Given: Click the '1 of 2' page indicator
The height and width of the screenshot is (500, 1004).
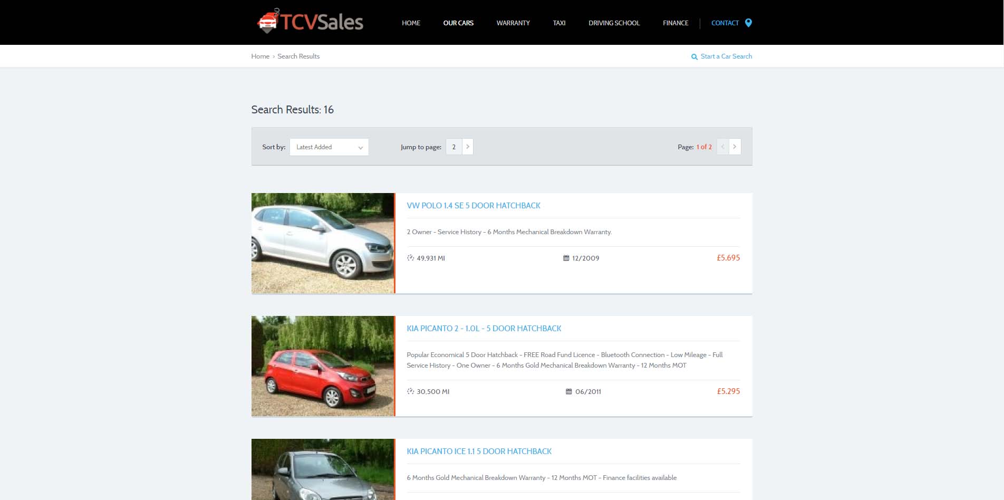Looking at the screenshot, I should point(704,147).
